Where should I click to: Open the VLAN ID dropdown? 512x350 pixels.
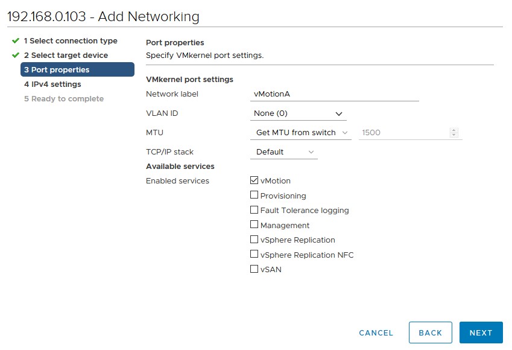pos(298,113)
